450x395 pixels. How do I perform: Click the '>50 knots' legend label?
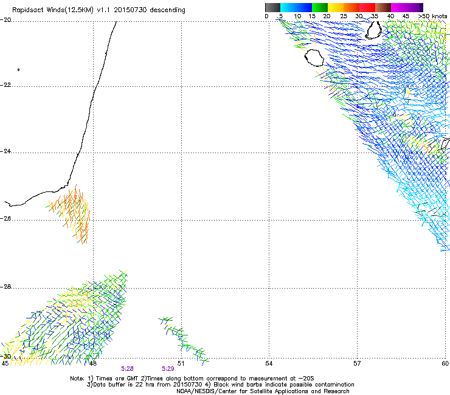point(432,16)
